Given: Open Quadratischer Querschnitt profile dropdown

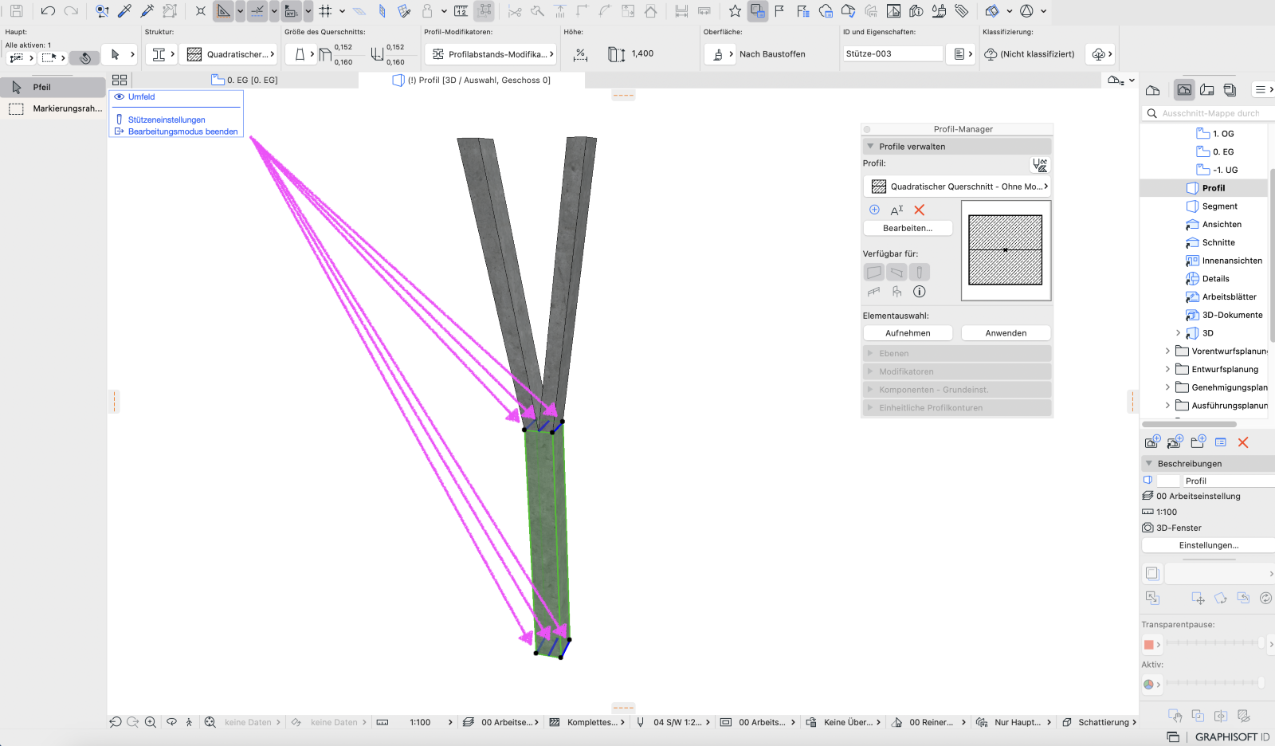Looking at the screenshot, I should 957,186.
